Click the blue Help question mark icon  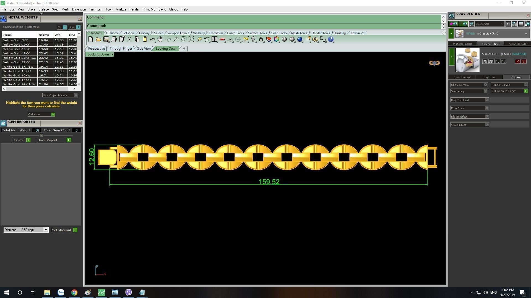(x=331, y=39)
